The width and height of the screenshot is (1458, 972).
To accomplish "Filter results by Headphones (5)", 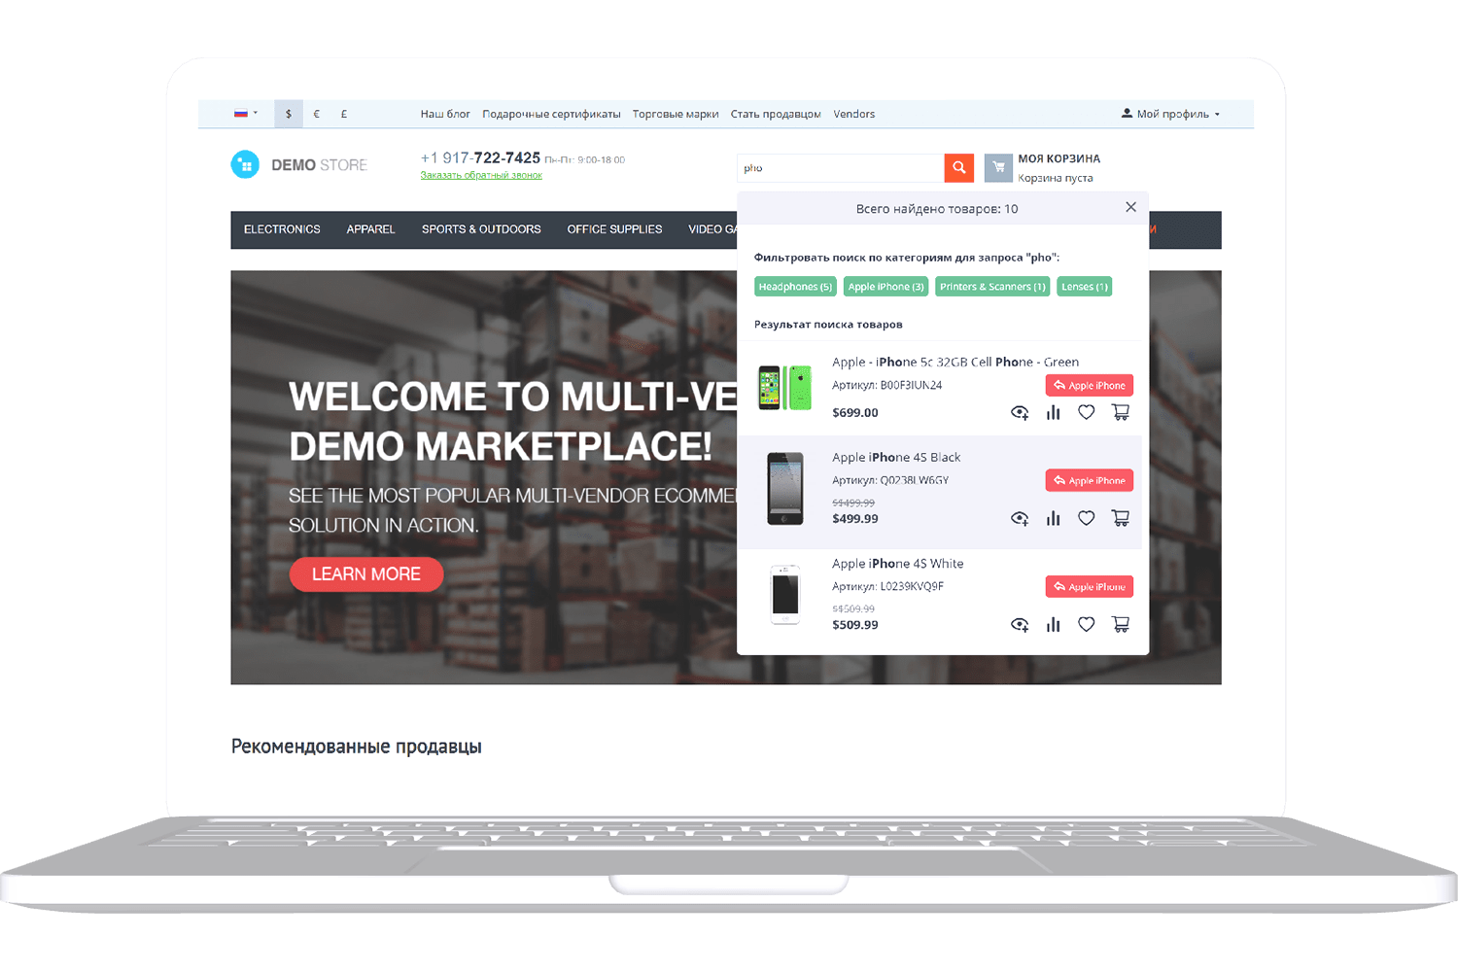I will 795,287.
